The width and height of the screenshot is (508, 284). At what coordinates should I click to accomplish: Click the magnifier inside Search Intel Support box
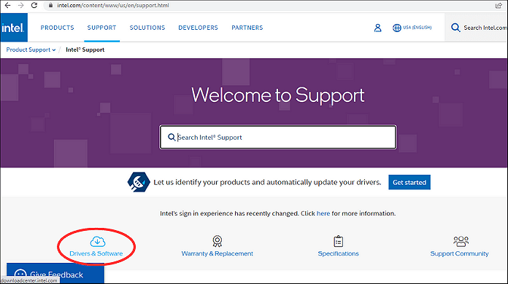pyautogui.click(x=172, y=138)
